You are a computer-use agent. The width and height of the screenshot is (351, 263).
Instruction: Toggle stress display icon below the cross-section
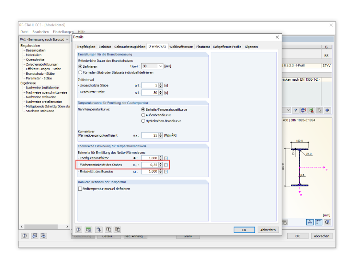(x=310, y=222)
